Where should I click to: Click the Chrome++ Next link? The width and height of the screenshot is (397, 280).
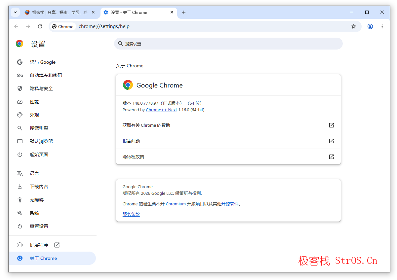(161, 110)
